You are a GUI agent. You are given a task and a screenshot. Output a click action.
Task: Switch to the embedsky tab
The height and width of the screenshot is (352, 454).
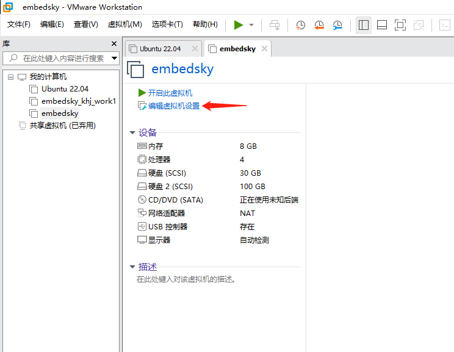237,49
